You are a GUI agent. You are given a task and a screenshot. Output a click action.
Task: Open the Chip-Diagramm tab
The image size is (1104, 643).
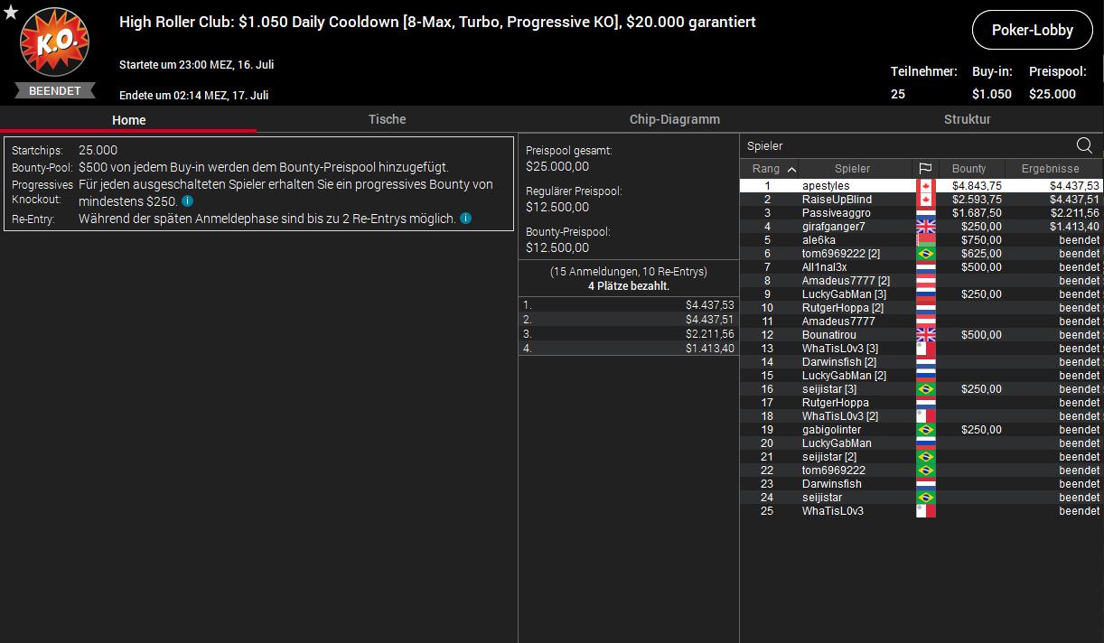click(674, 119)
